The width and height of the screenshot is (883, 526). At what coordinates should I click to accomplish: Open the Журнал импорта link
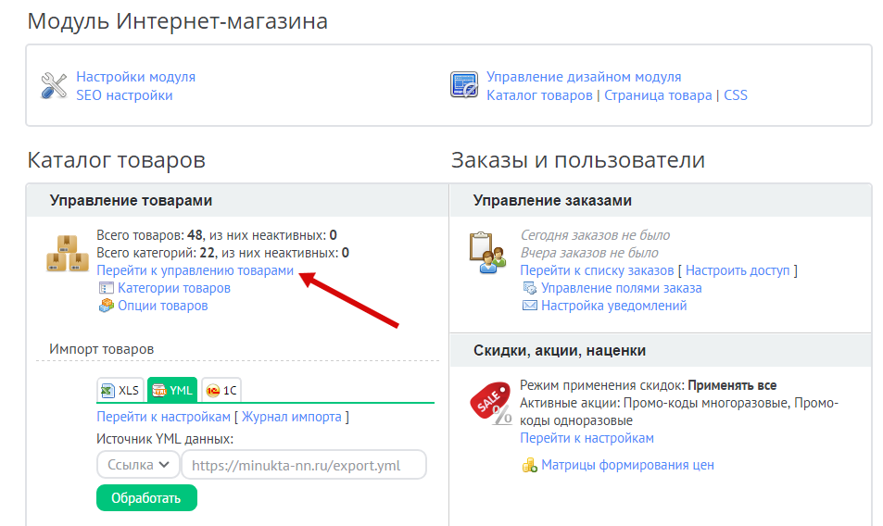click(x=292, y=417)
